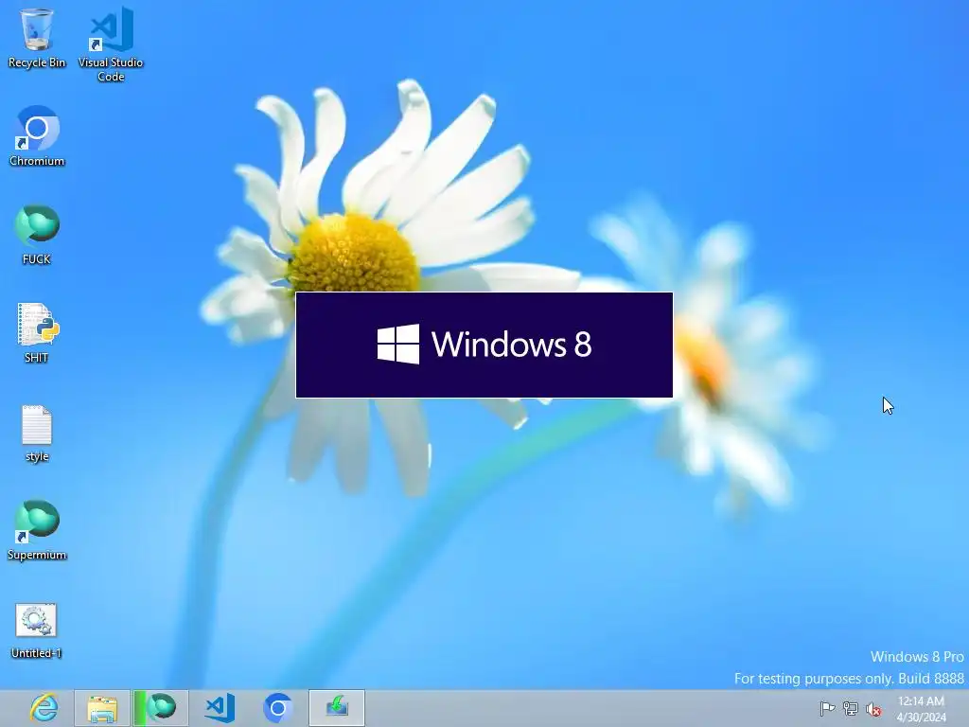Open the Action Center flag tray icon
The image size is (969, 727).
[x=827, y=708]
